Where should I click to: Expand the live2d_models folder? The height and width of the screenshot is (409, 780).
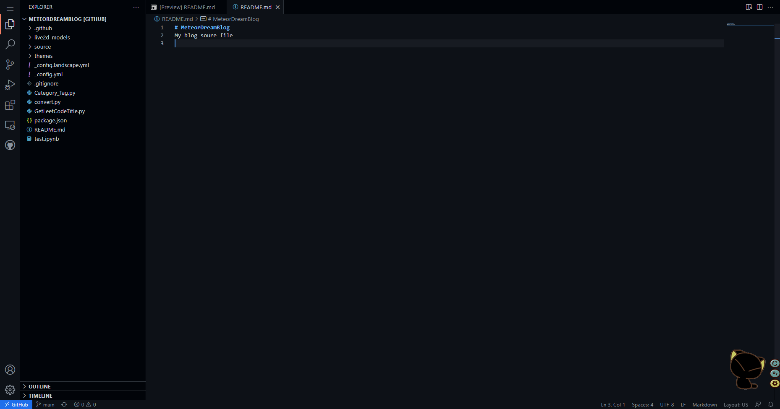[x=52, y=37]
